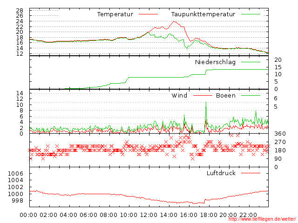This screenshot has height=223, width=298.
Task: Click the Wind legend label
Action: 179,96
